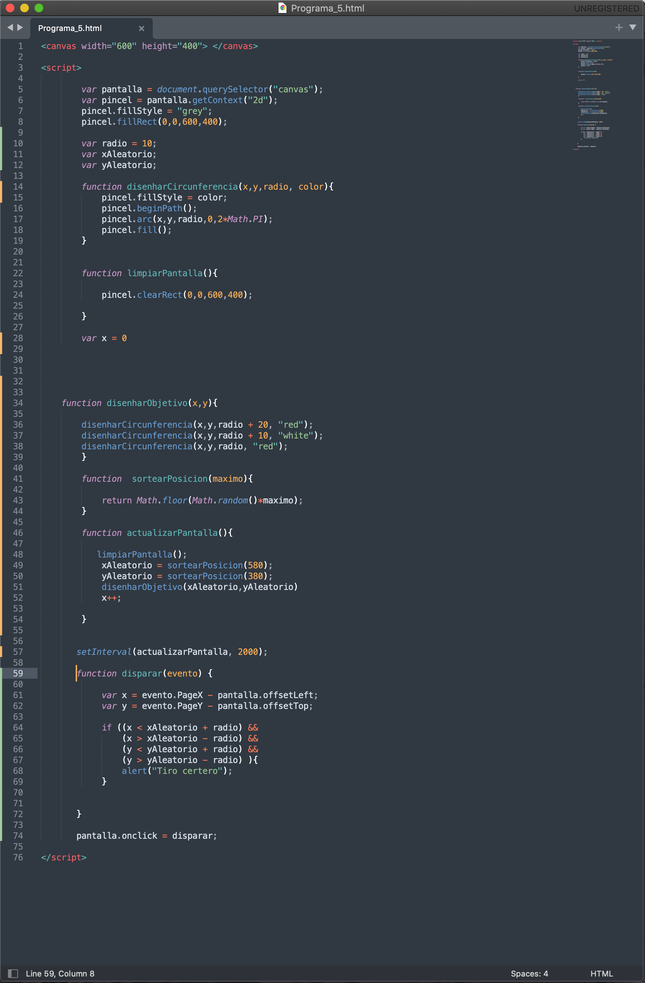
Task: Place cursor on the closing script tag
Action: pyautogui.click(x=63, y=858)
